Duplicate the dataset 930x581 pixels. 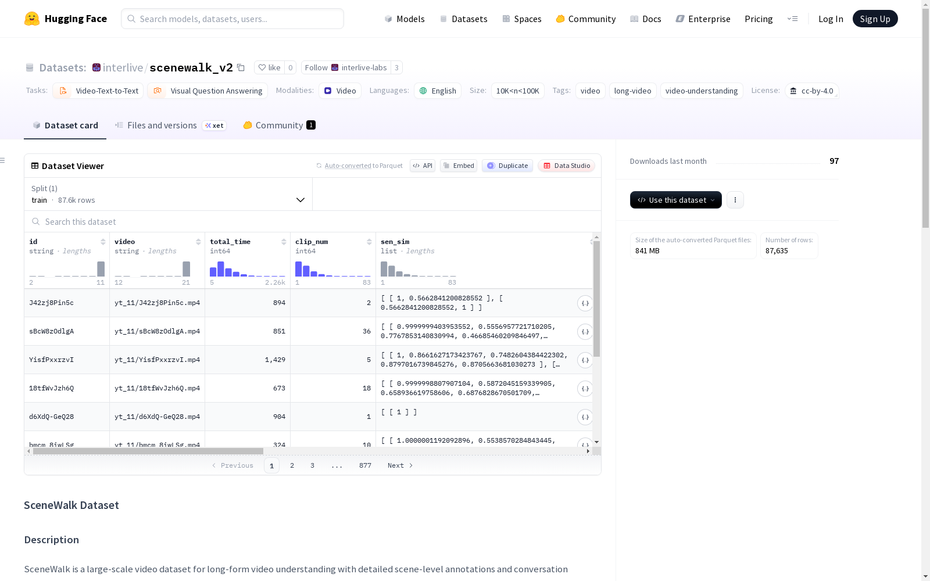point(507,166)
